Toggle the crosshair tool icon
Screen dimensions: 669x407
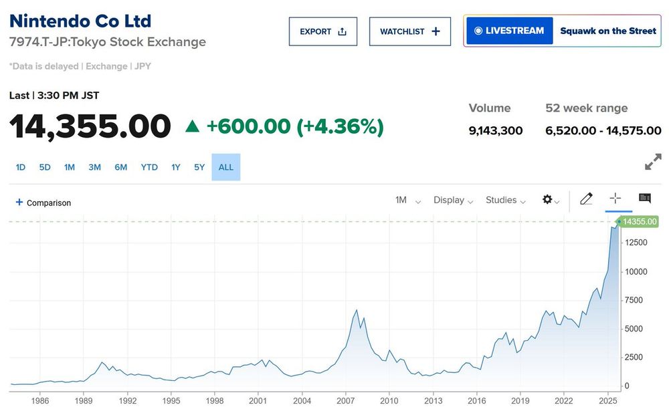coord(615,198)
